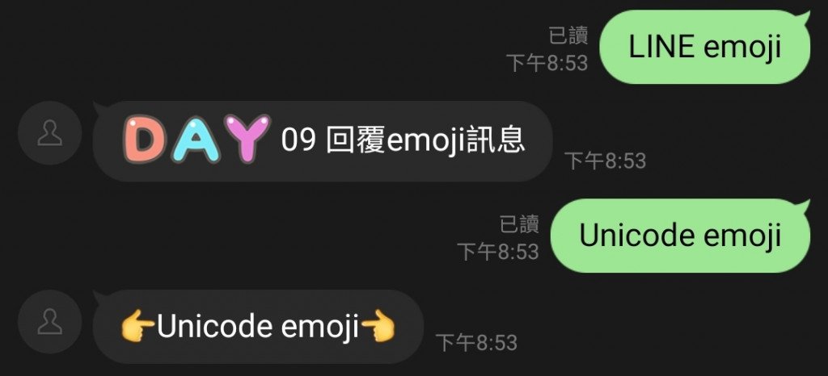Click the 09 回覆emoji訊息 text
Screen dimensions: 828x376
pos(403,140)
